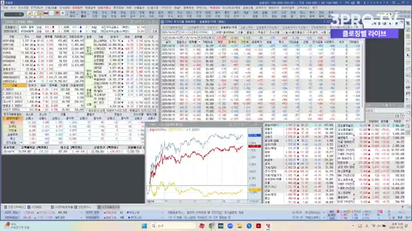This screenshot has height=231, width=412.
Task: Select the 풋옵션 radio button
Action: (x=256, y=32)
